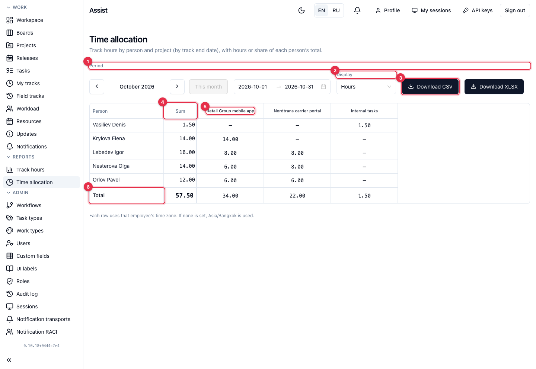536x369 pixels.
Task: Download the report as XLSX
Action: point(494,87)
